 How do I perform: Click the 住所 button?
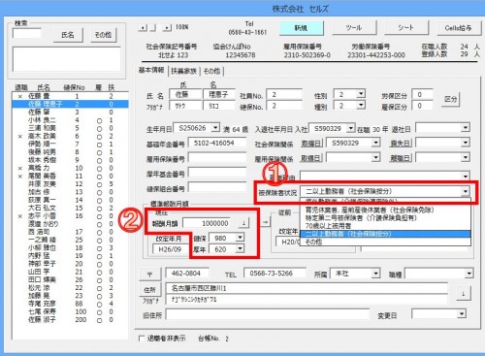(149, 290)
